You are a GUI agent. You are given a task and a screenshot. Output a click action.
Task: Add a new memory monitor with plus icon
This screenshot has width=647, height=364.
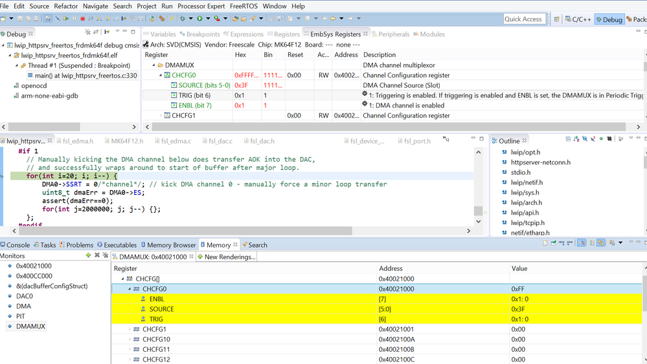click(x=88, y=256)
